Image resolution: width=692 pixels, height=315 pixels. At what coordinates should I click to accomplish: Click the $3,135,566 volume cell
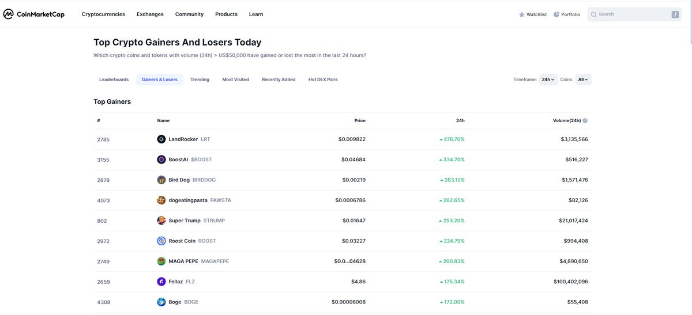(574, 139)
